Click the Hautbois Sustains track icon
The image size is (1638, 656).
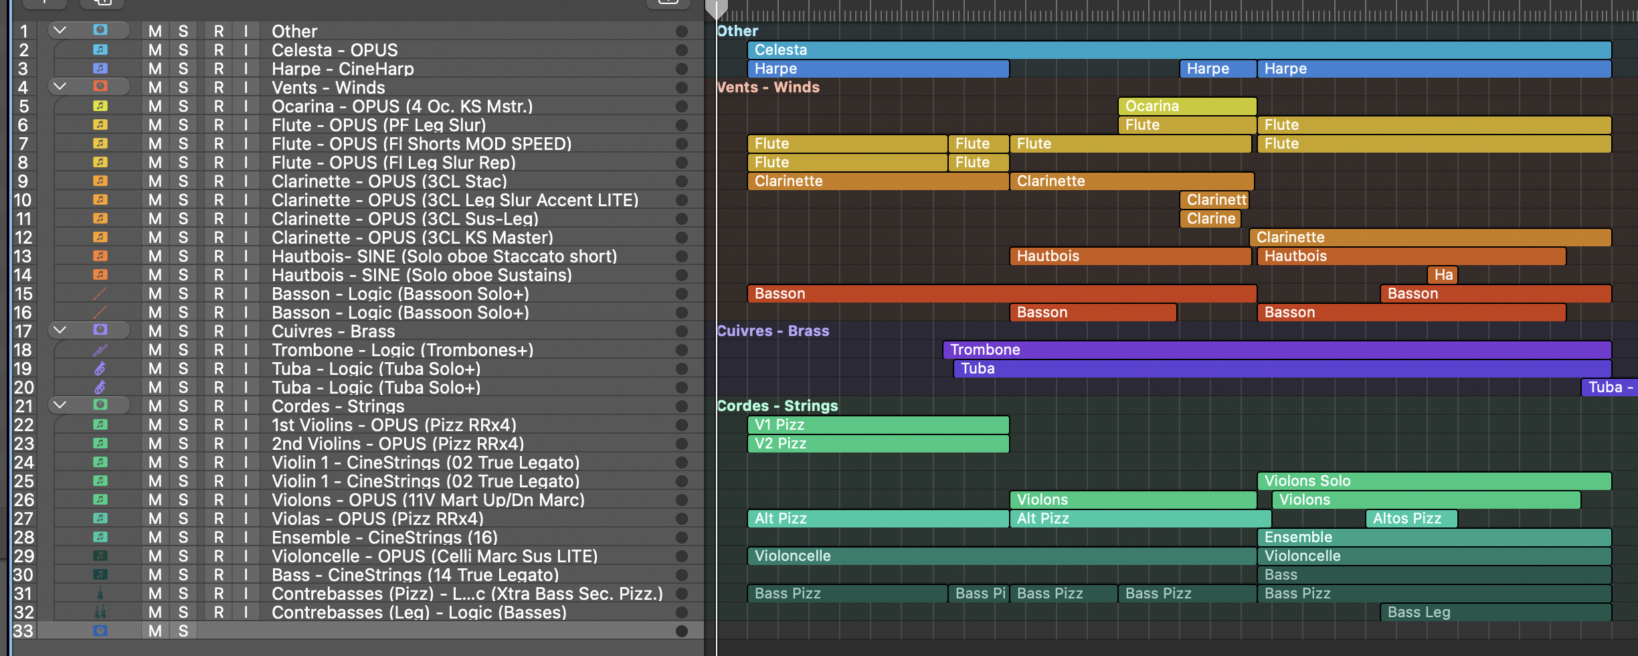(100, 274)
